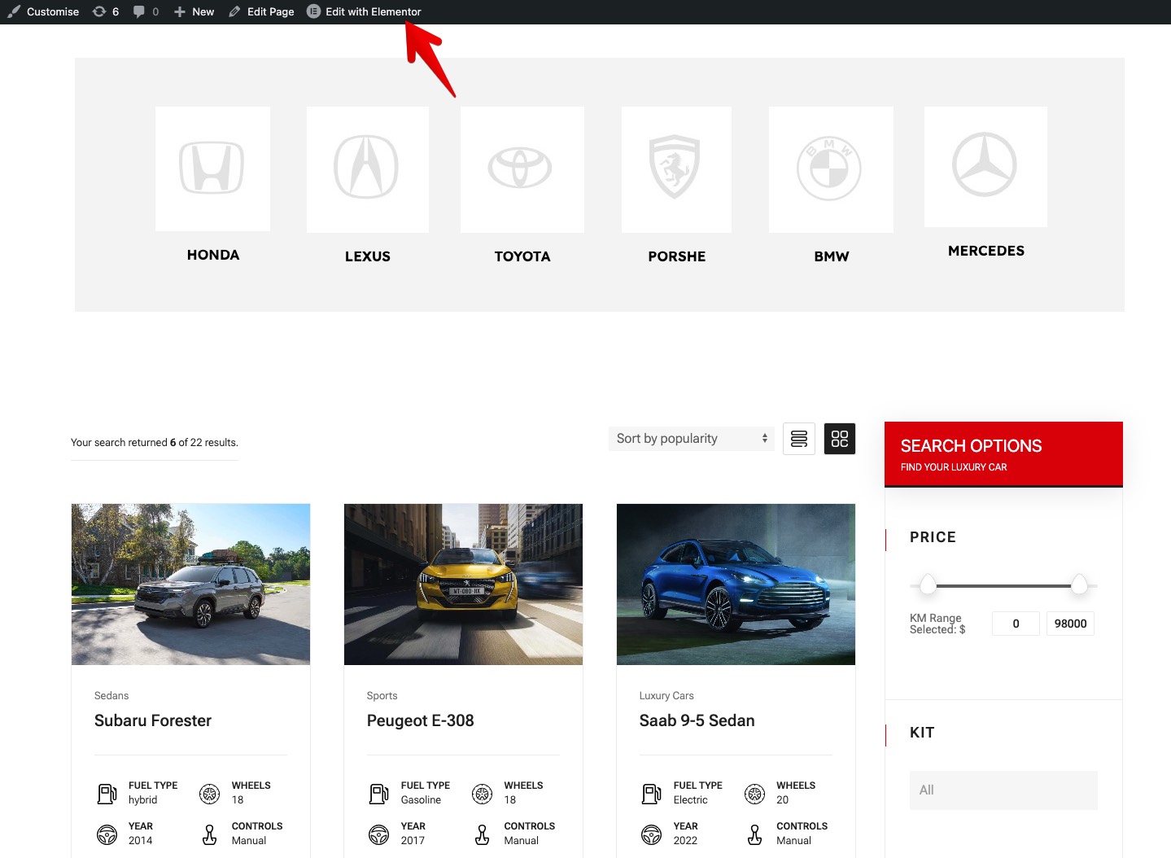Switch to grid view layout

pyautogui.click(x=840, y=439)
